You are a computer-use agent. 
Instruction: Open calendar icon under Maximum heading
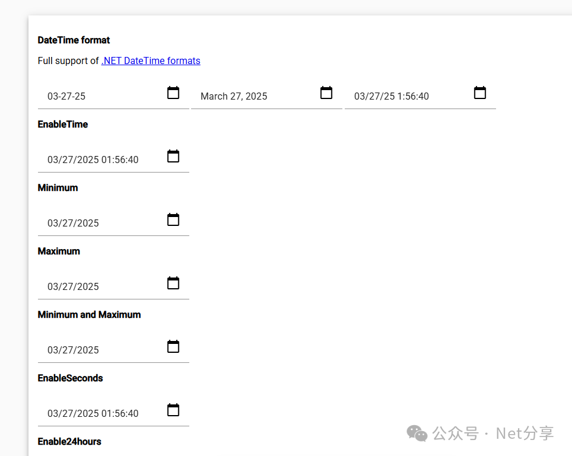(x=173, y=283)
